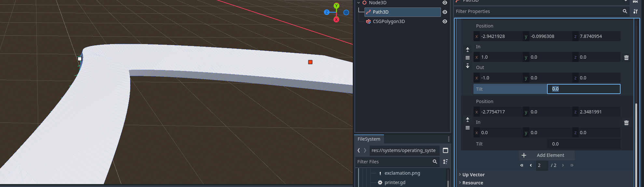This screenshot has height=187, width=644.
Task: Toggle visibility of Path3D node
Action: pyautogui.click(x=445, y=12)
